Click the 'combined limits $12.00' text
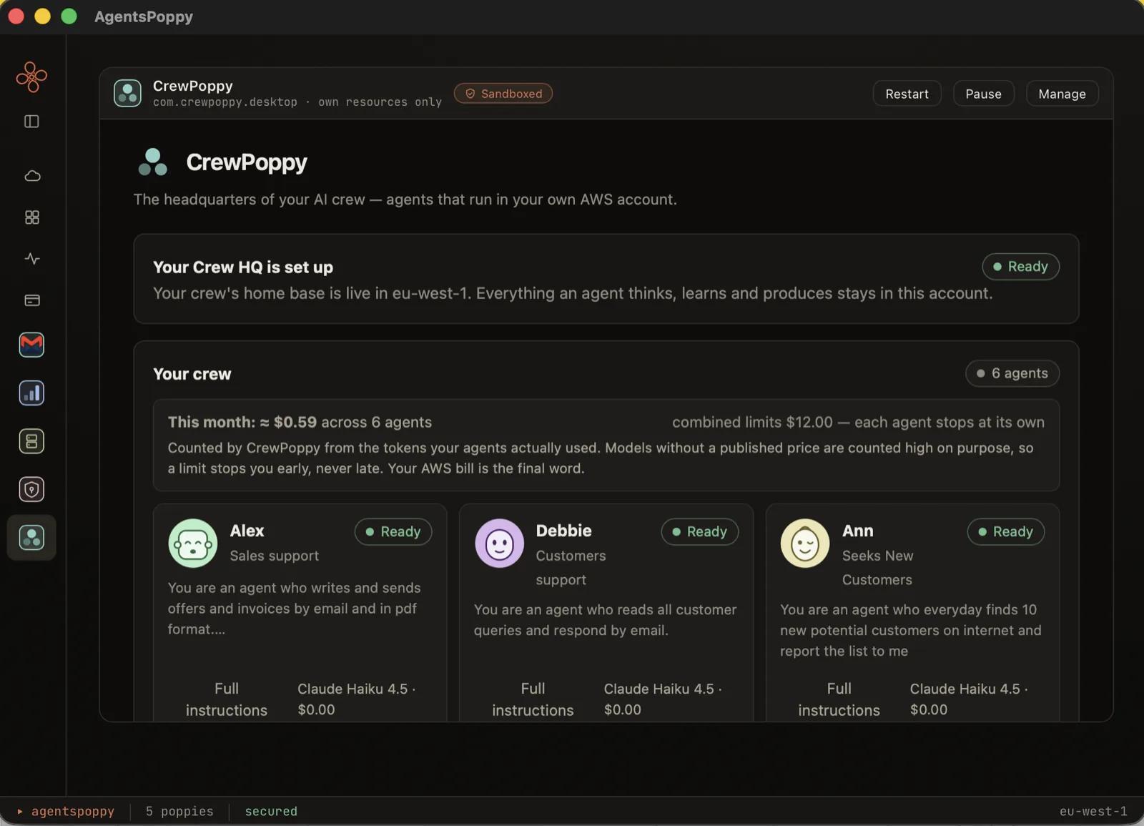Image resolution: width=1144 pixels, height=826 pixels. pyautogui.click(x=752, y=422)
